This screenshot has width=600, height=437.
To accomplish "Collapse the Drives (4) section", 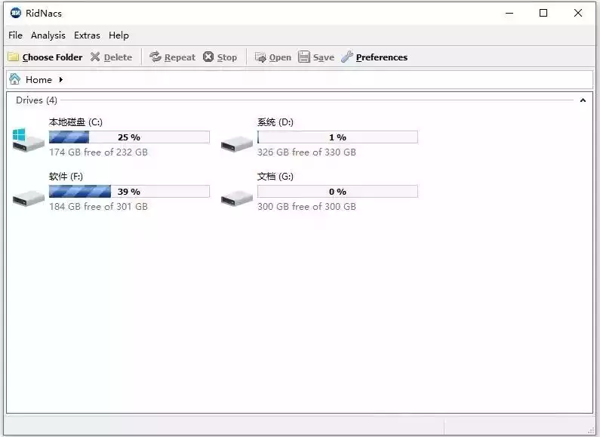I will point(583,100).
